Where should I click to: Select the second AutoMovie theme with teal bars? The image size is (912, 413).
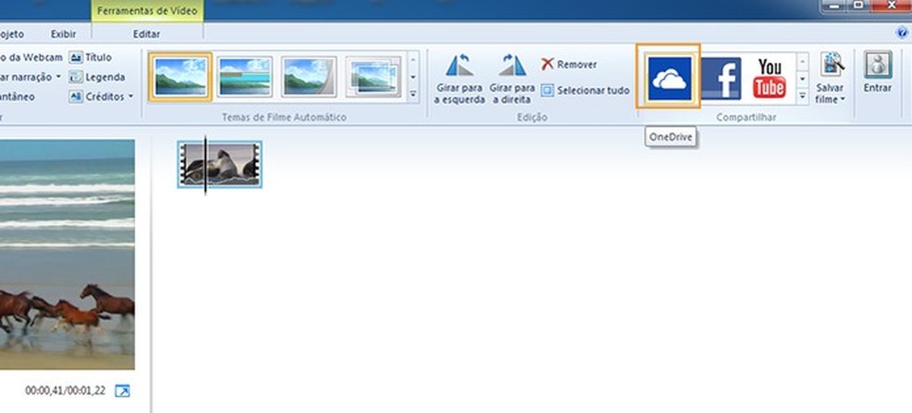pyautogui.click(x=245, y=77)
